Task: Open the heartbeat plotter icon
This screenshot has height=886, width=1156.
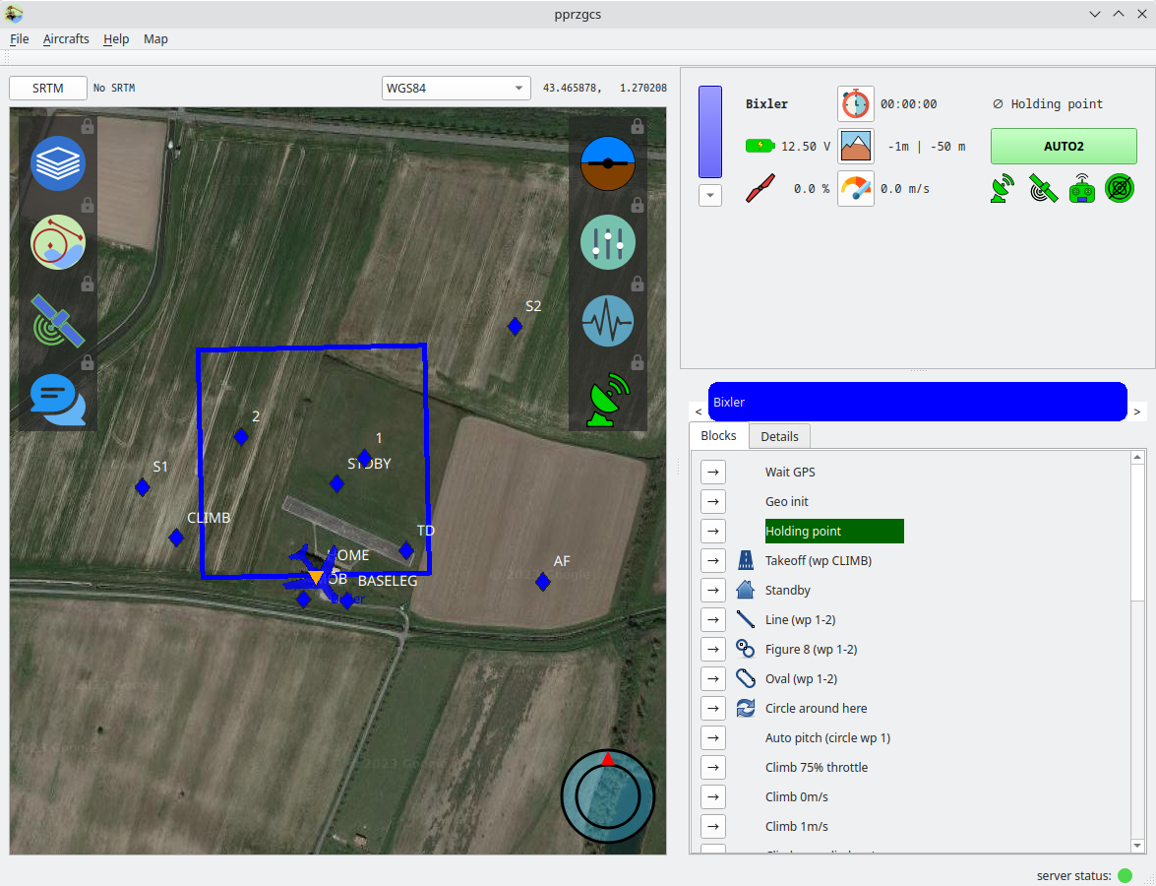Action: click(x=608, y=321)
